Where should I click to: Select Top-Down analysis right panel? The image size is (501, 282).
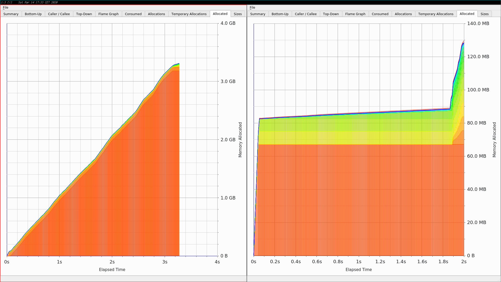(x=330, y=14)
